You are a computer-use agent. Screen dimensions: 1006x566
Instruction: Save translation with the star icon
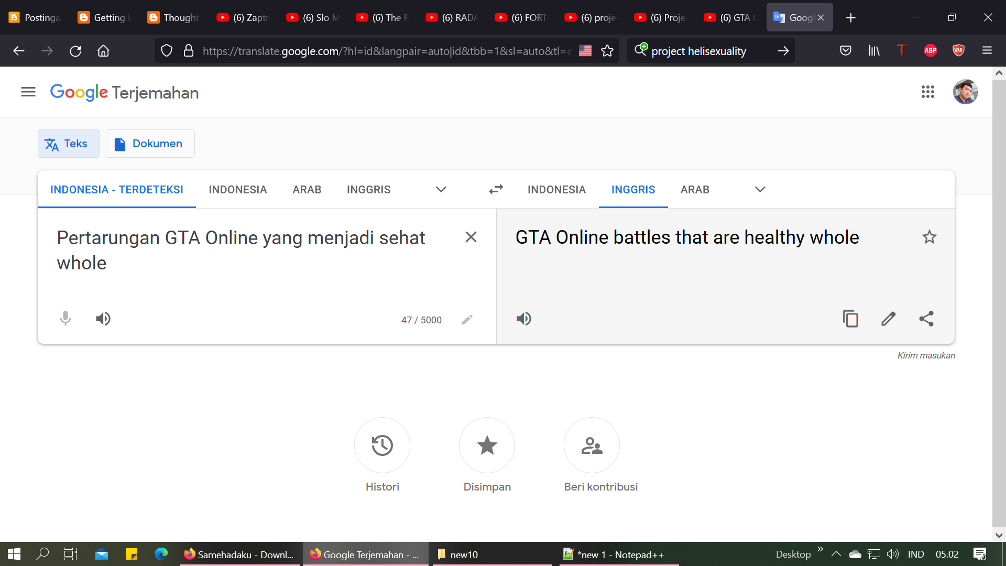929,237
